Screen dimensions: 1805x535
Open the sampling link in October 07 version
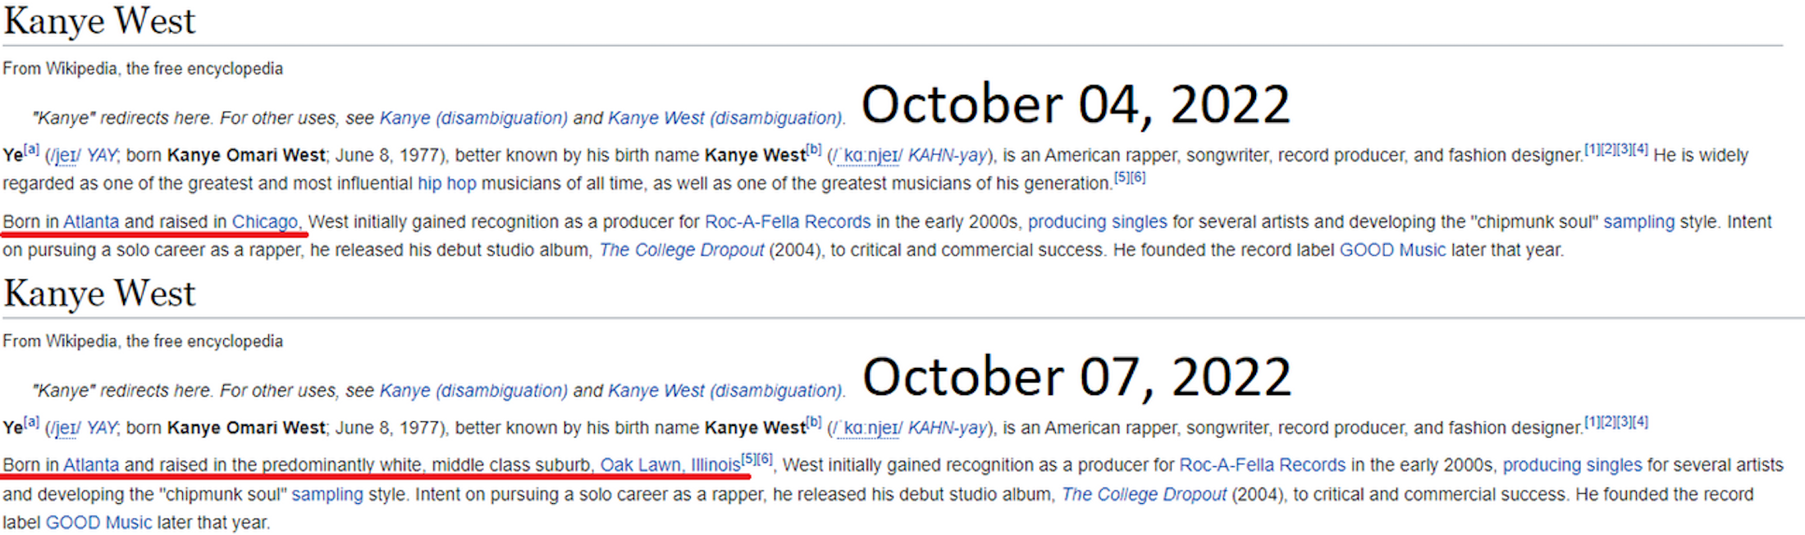tap(327, 495)
